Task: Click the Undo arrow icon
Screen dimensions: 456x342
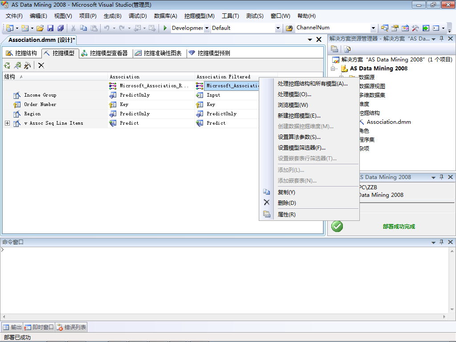Action: click(107, 28)
